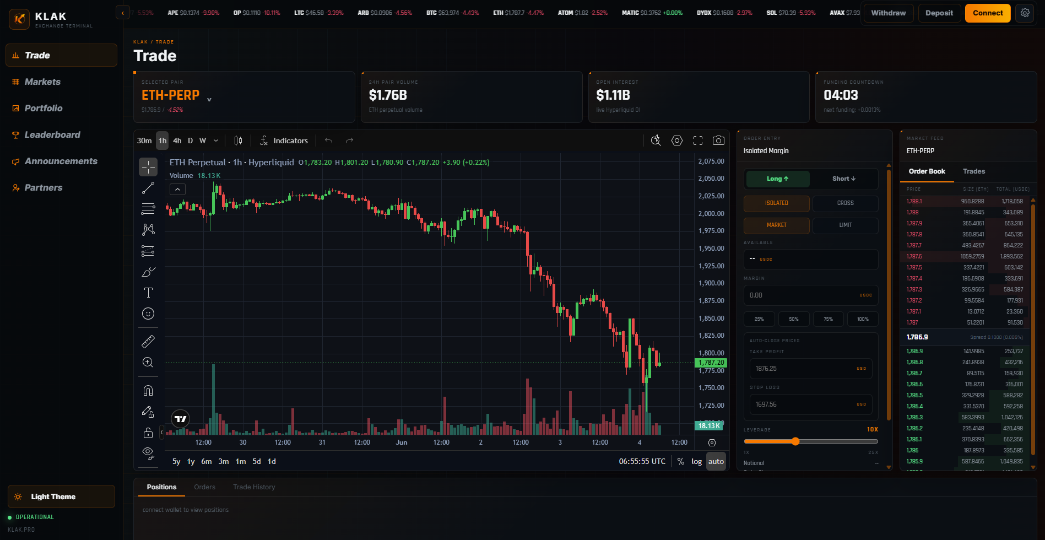The height and width of the screenshot is (540, 1045).
Task: Open chart settings hexagon icon
Action: click(677, 141)
